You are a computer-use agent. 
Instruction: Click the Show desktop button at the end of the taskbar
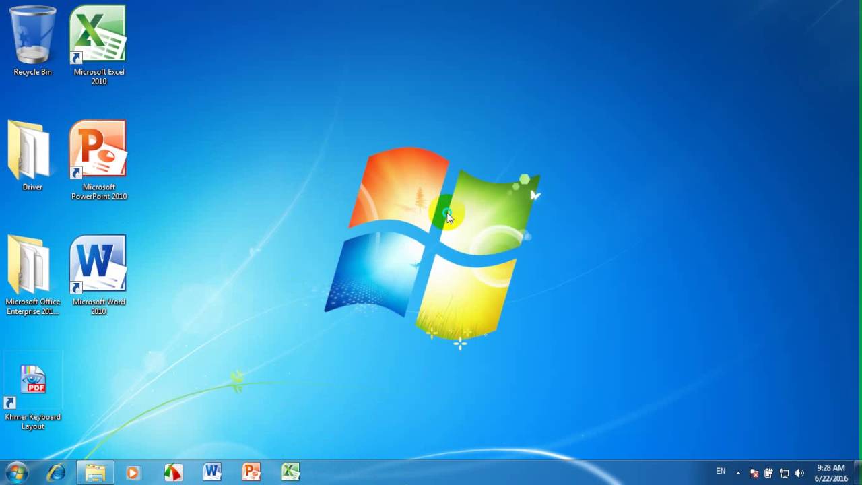click(857, 473)
